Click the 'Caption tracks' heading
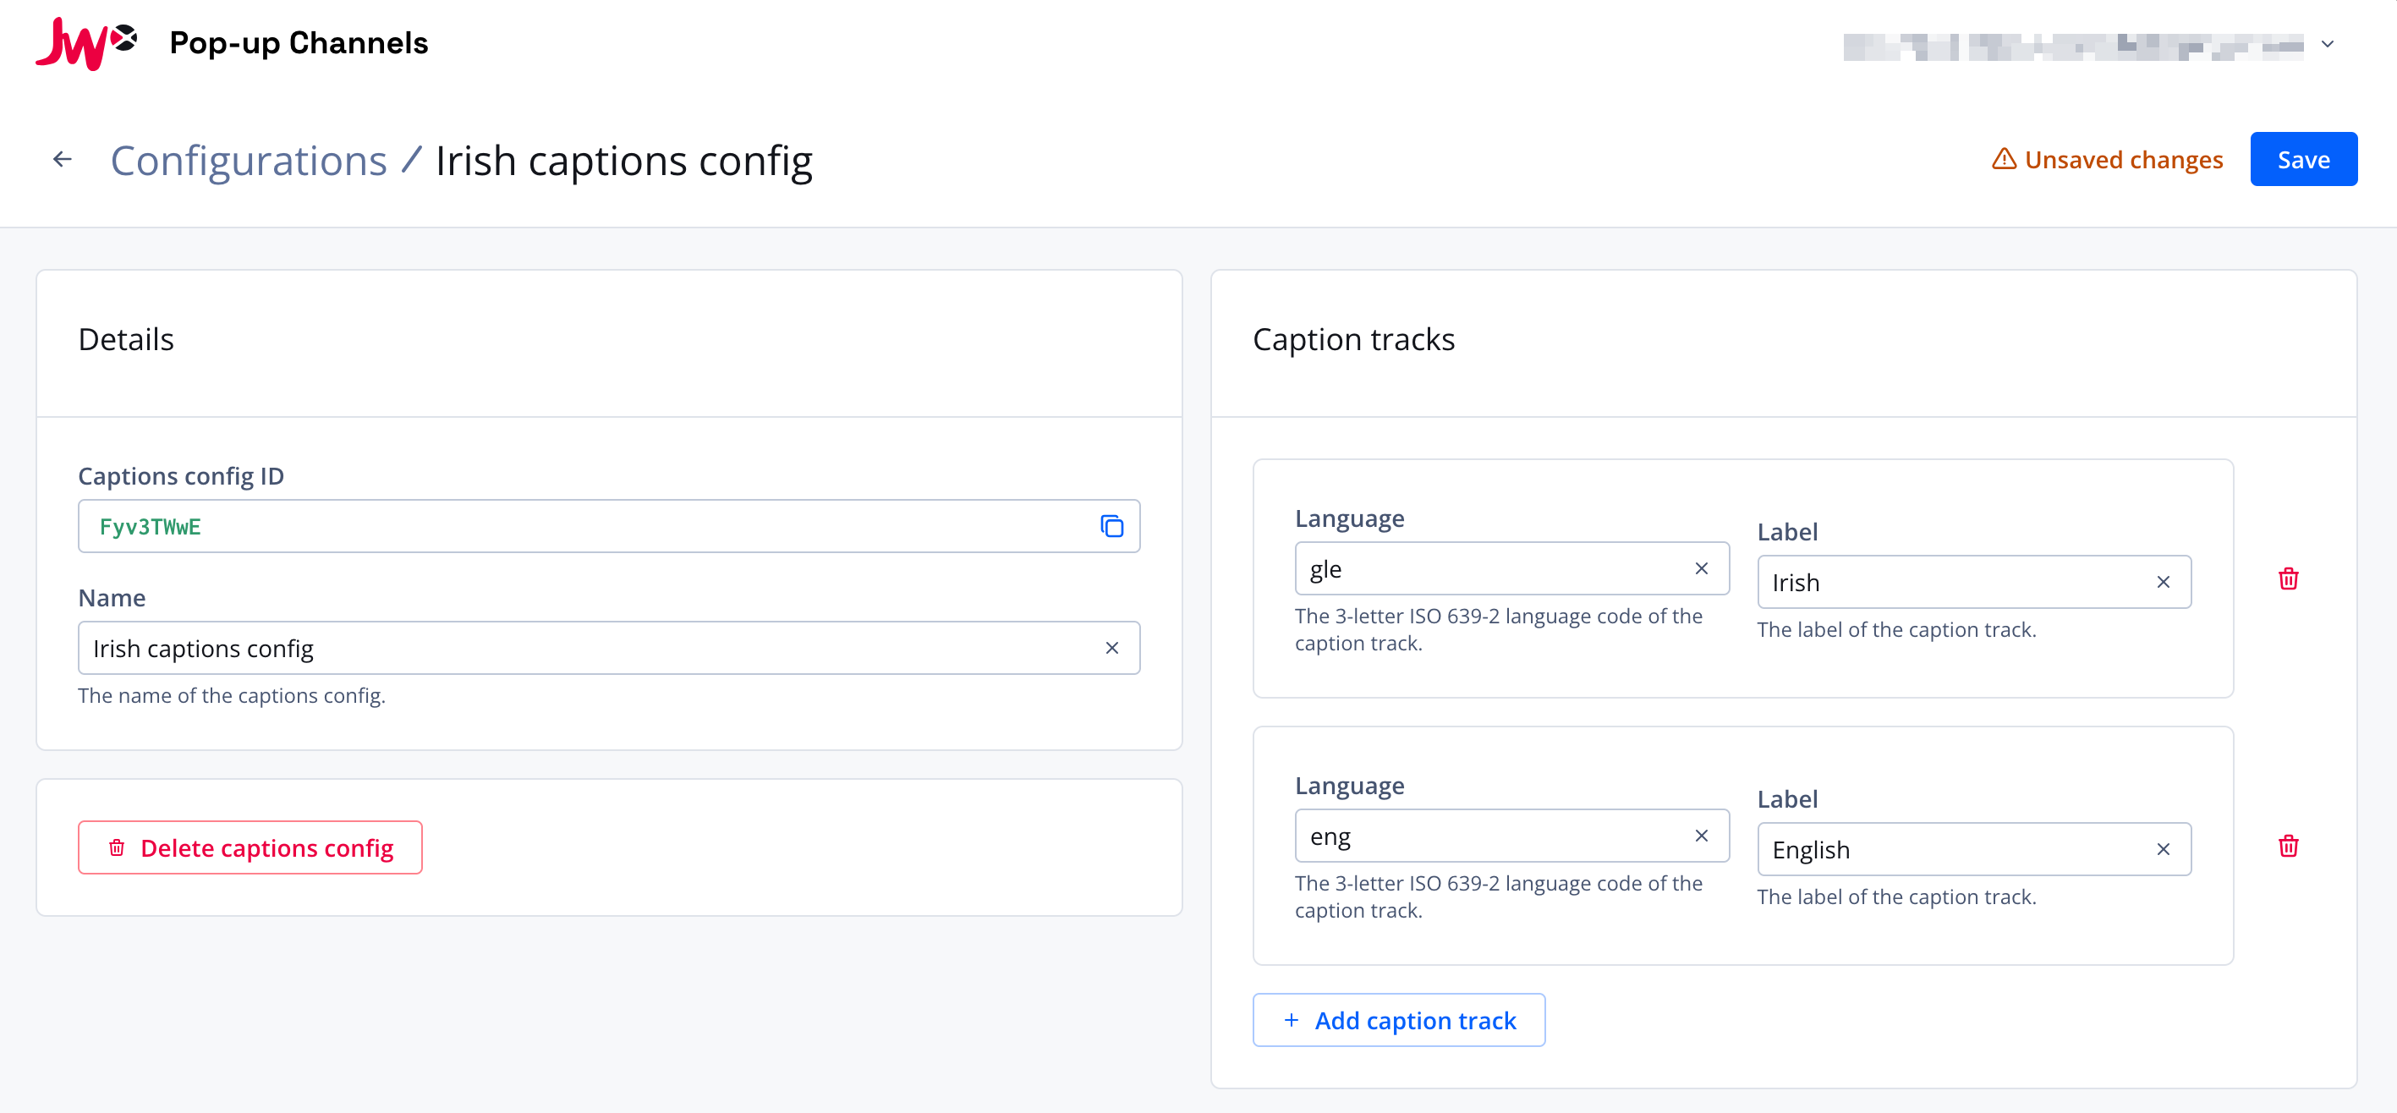 coord(1353,340)
